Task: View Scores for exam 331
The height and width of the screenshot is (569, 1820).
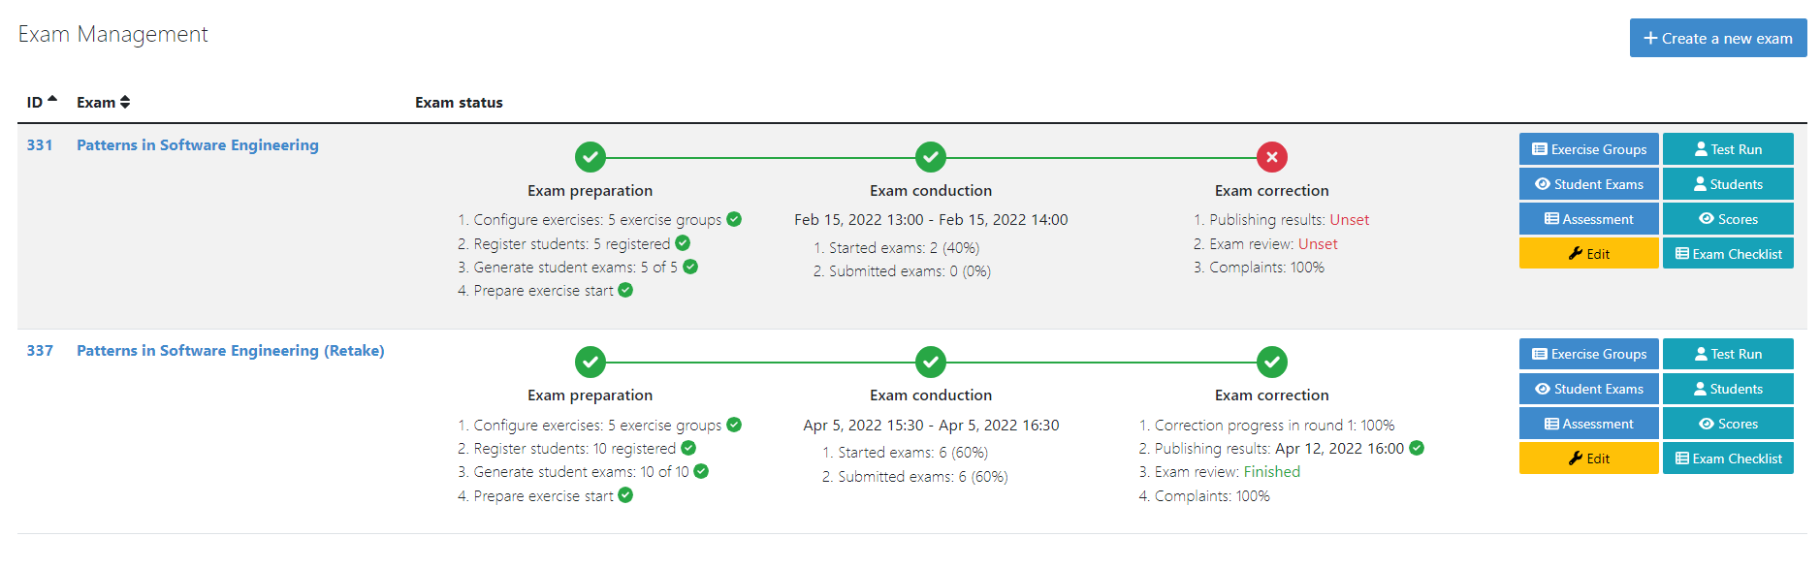Action: (1728, 218)
